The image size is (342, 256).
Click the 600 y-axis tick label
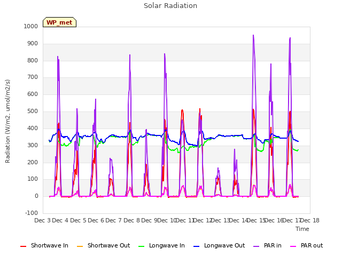(33, 94)
